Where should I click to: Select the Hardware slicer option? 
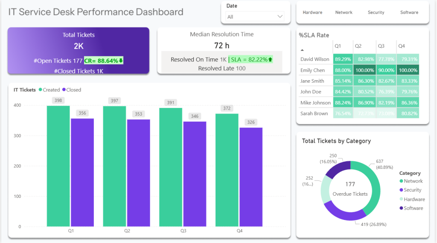pos(312,12)
